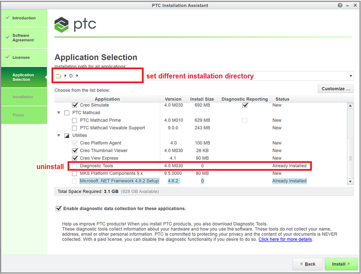
Task: Toggle Enable diagnostic data collection checkbox
Action: click(x=58, y=208)
